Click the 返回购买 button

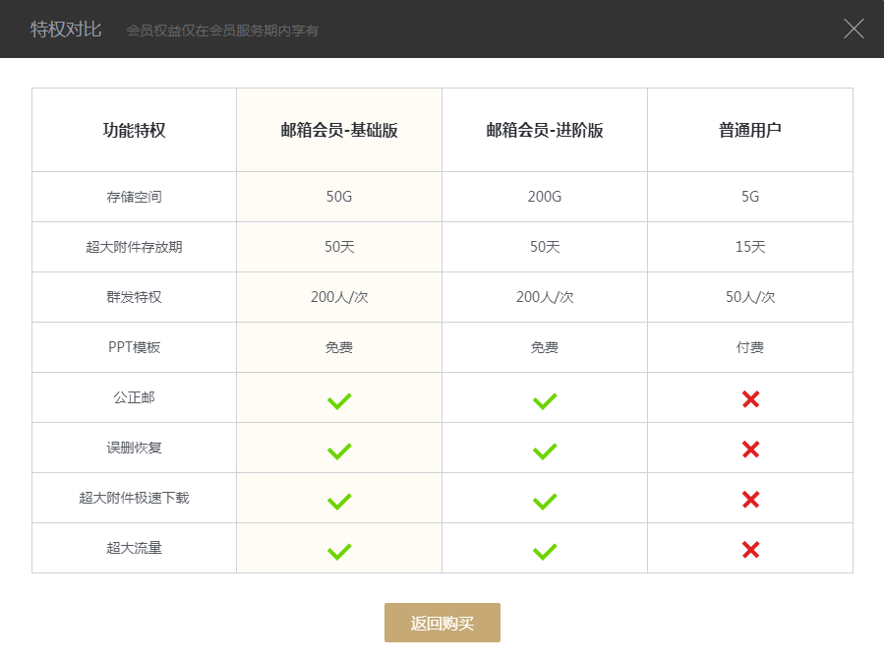tap(442, 623)
